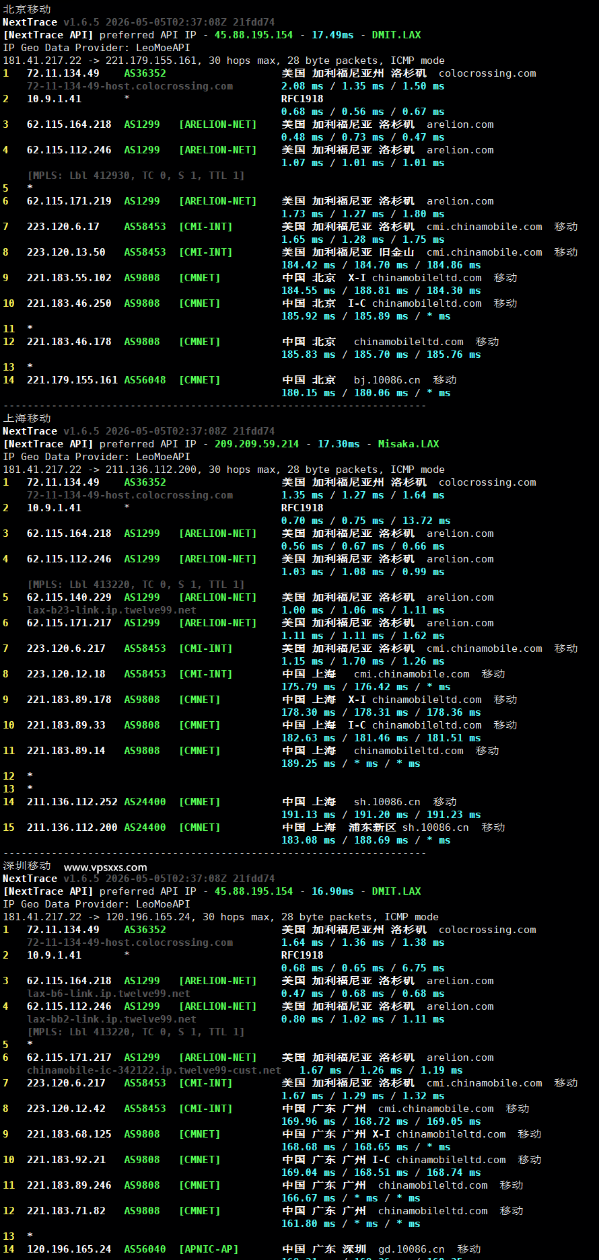Click hop IP 211.136.112.252
Screen dimensions: 599x1260
point(72,802)
